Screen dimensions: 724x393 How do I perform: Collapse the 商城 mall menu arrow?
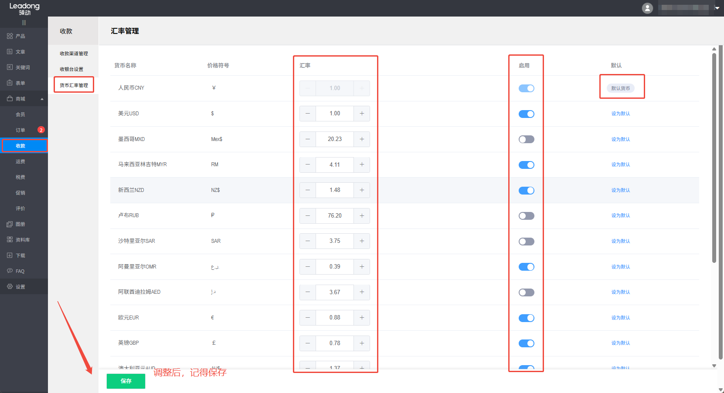click(42, 99)
